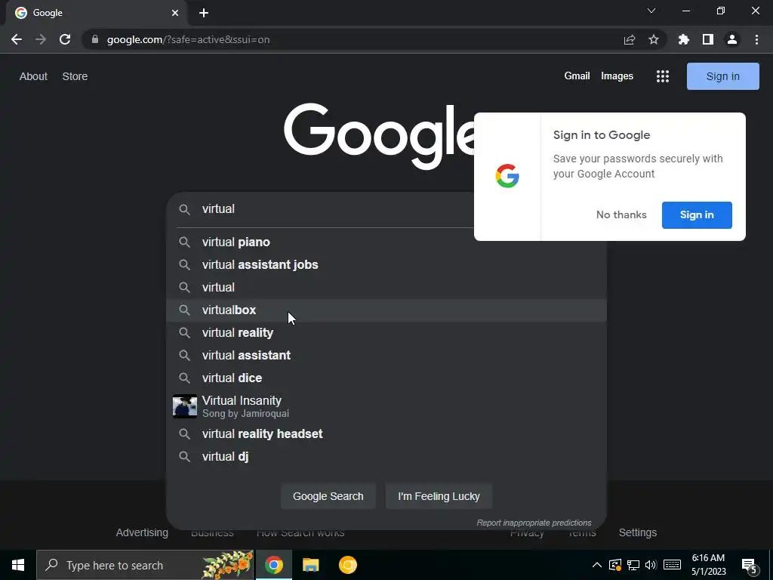Open the Chrome side panel
This screenshot has width=773, height=580.
708,39
